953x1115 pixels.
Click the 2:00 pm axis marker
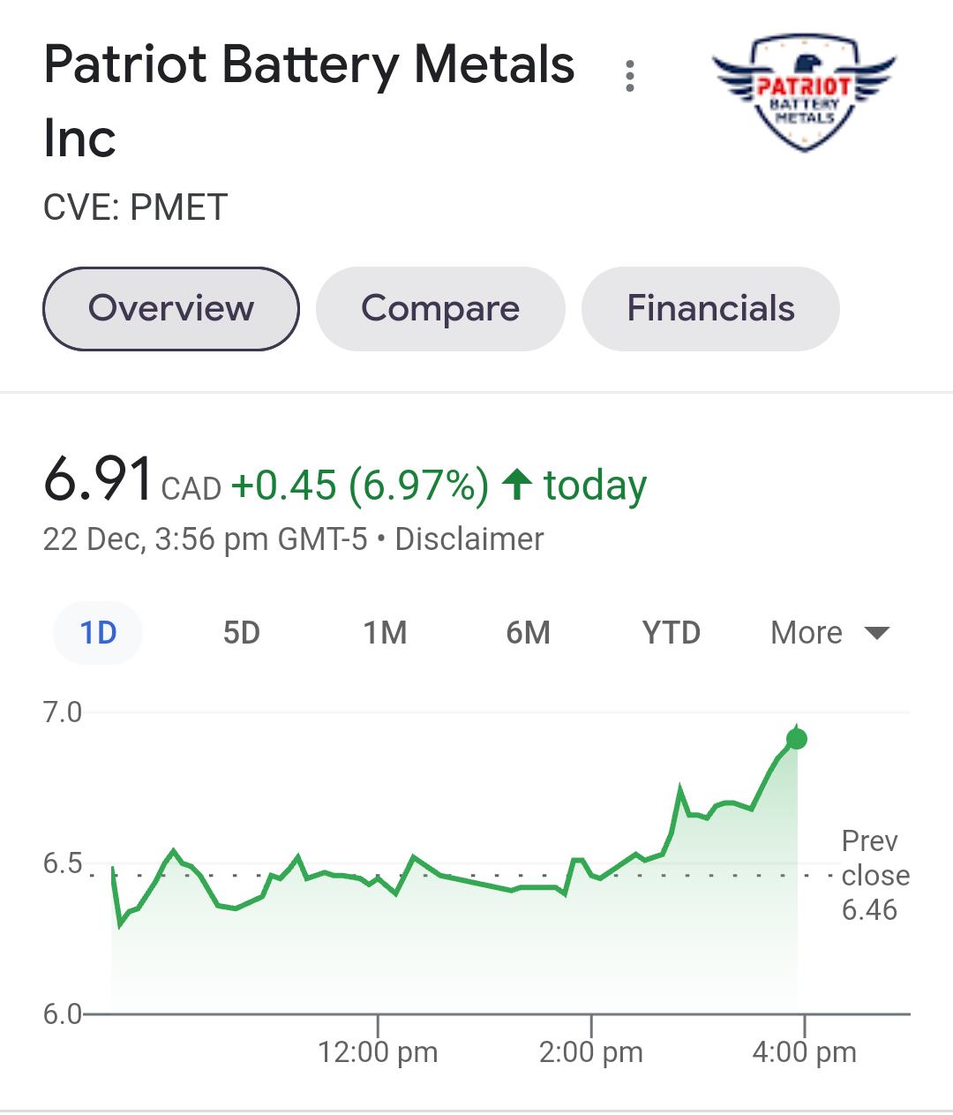(x=591, y=1051)
